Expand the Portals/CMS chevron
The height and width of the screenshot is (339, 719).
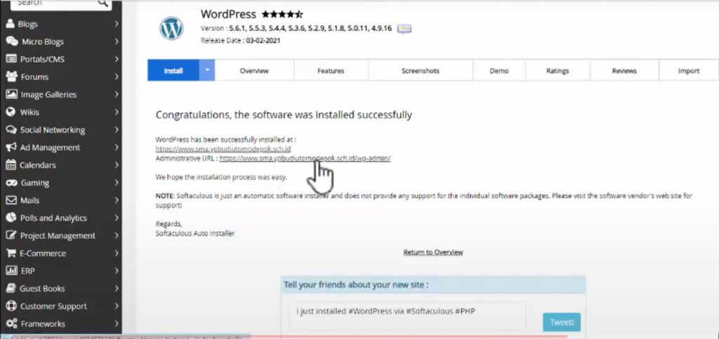(x=117, y=59)
